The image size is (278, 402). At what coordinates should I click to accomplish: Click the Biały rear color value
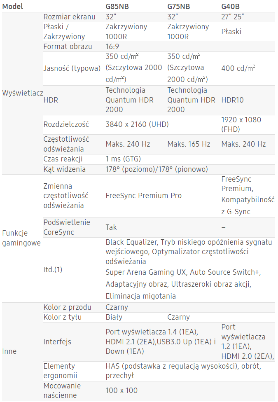114,317
